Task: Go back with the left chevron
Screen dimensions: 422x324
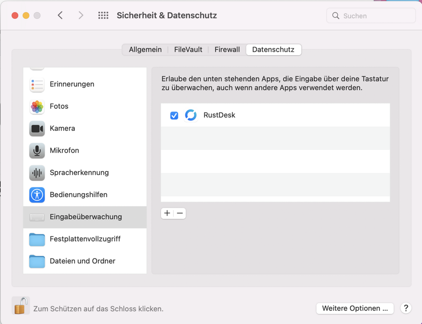Action: [x=60, y=15]
